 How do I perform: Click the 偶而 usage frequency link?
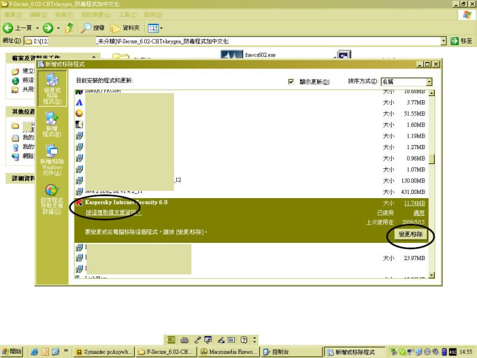coord(419,213)
